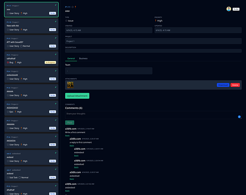The width and height of the screenshot is (246, 195).
Task: Open the In Progress status on P2-5 card
Action: (x=50, y=62)
